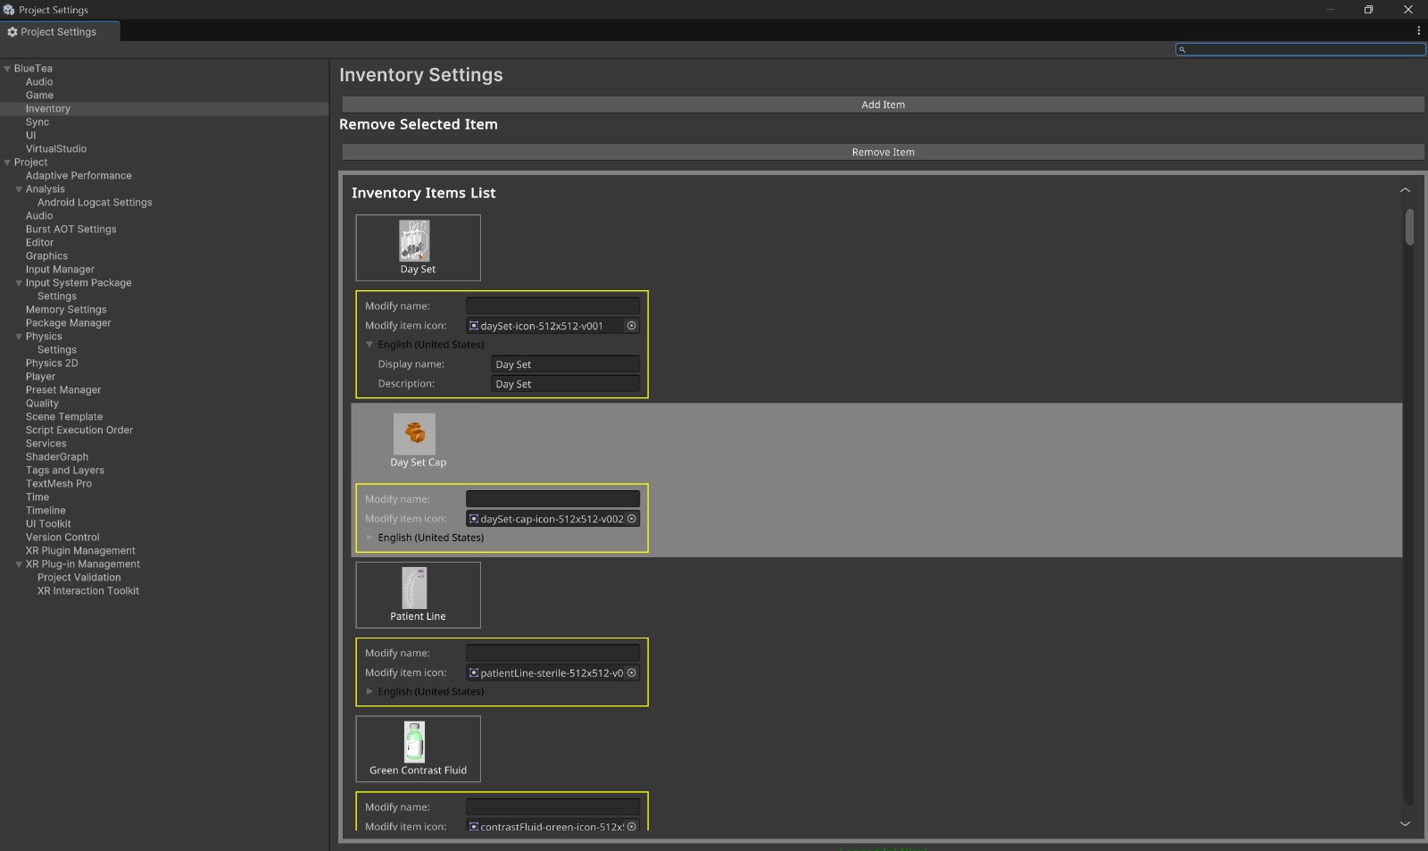
Task: Switch to the Project Settings tab
Action: coord(60,31)
